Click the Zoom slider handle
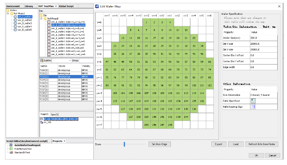Viewport: 287px width, 165px height. pos(124,144)
